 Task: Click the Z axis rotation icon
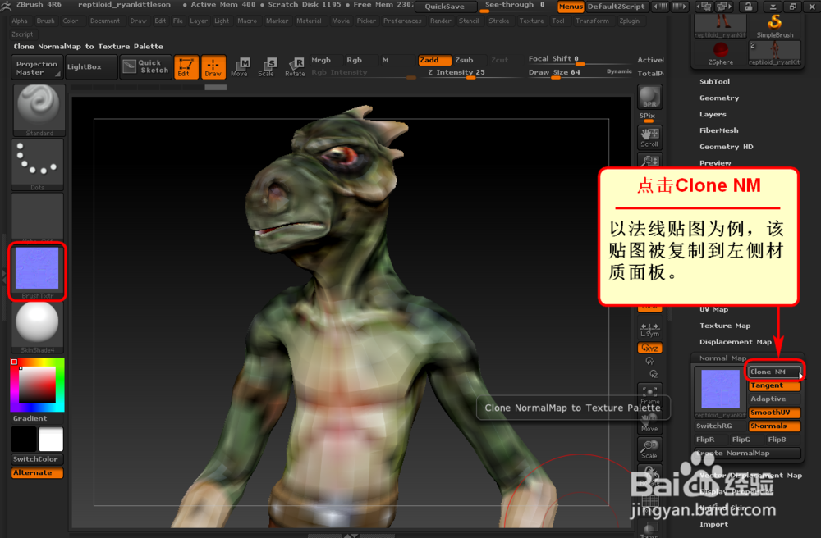(x=654, y=374)
